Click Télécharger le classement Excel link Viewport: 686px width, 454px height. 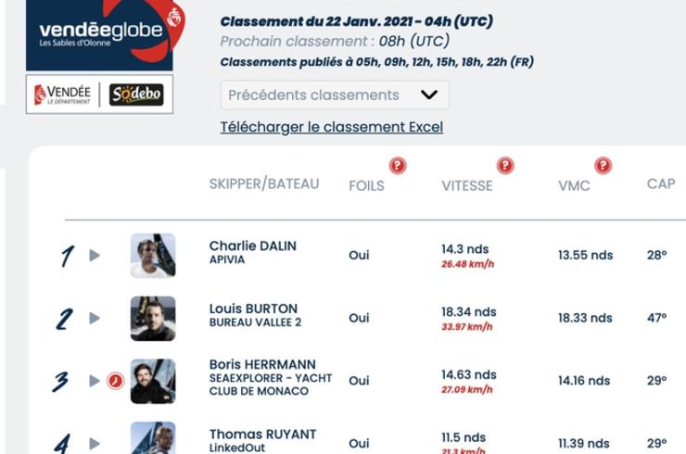click(x=332, y=127)
